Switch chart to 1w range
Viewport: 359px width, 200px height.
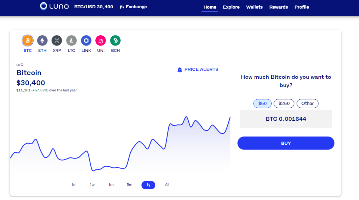click(92, 185)
